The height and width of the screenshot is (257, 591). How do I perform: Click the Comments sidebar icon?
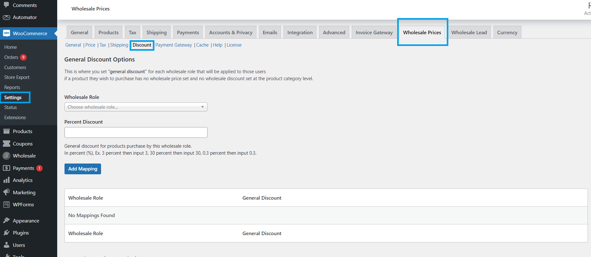click(6, 5)
